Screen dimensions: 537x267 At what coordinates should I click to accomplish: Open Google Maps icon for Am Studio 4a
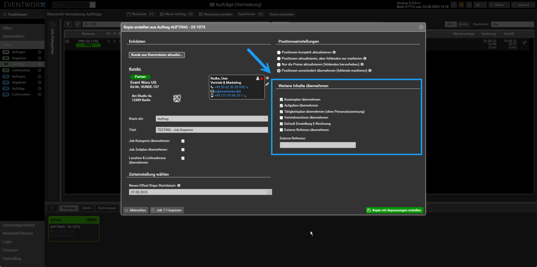(177, 98)
